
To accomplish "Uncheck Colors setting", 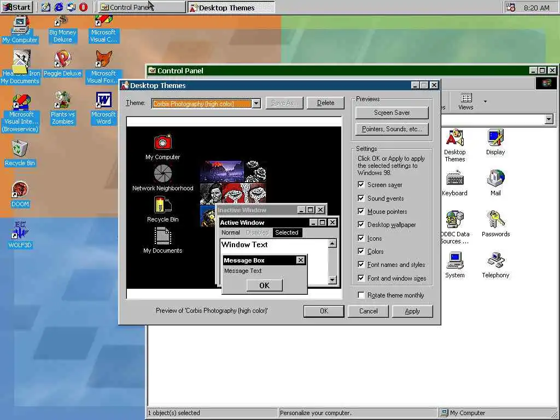I will pyautogui.click(x=361, y=251).
